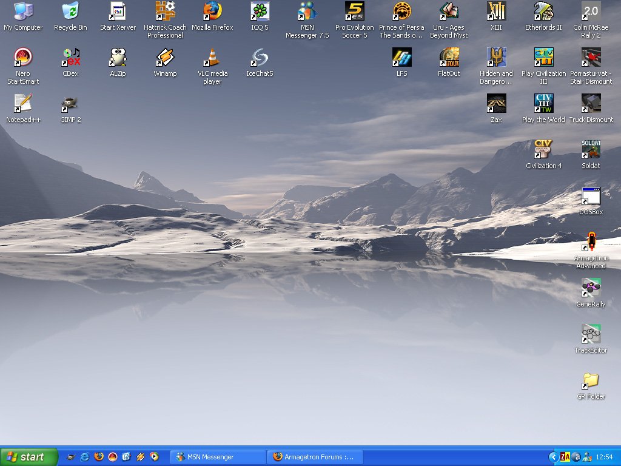Click the ICQ 5 desktop icon
Image resolution: width=621 pixels, height=466 pixels.
(x=260, y=12)
